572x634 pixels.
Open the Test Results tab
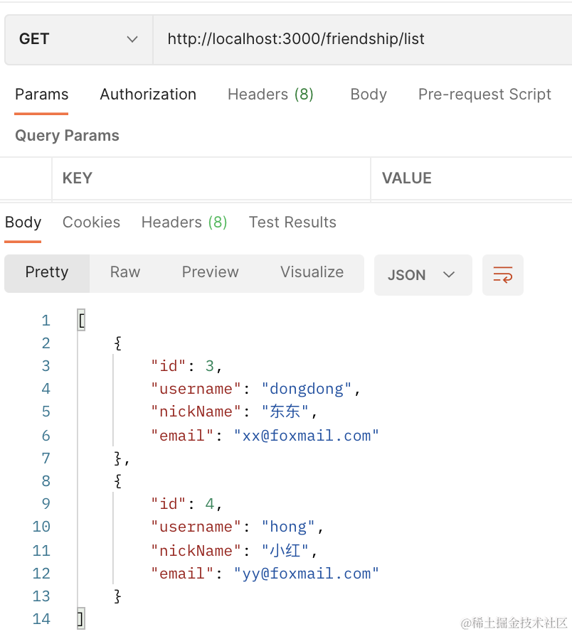[292, 222]
